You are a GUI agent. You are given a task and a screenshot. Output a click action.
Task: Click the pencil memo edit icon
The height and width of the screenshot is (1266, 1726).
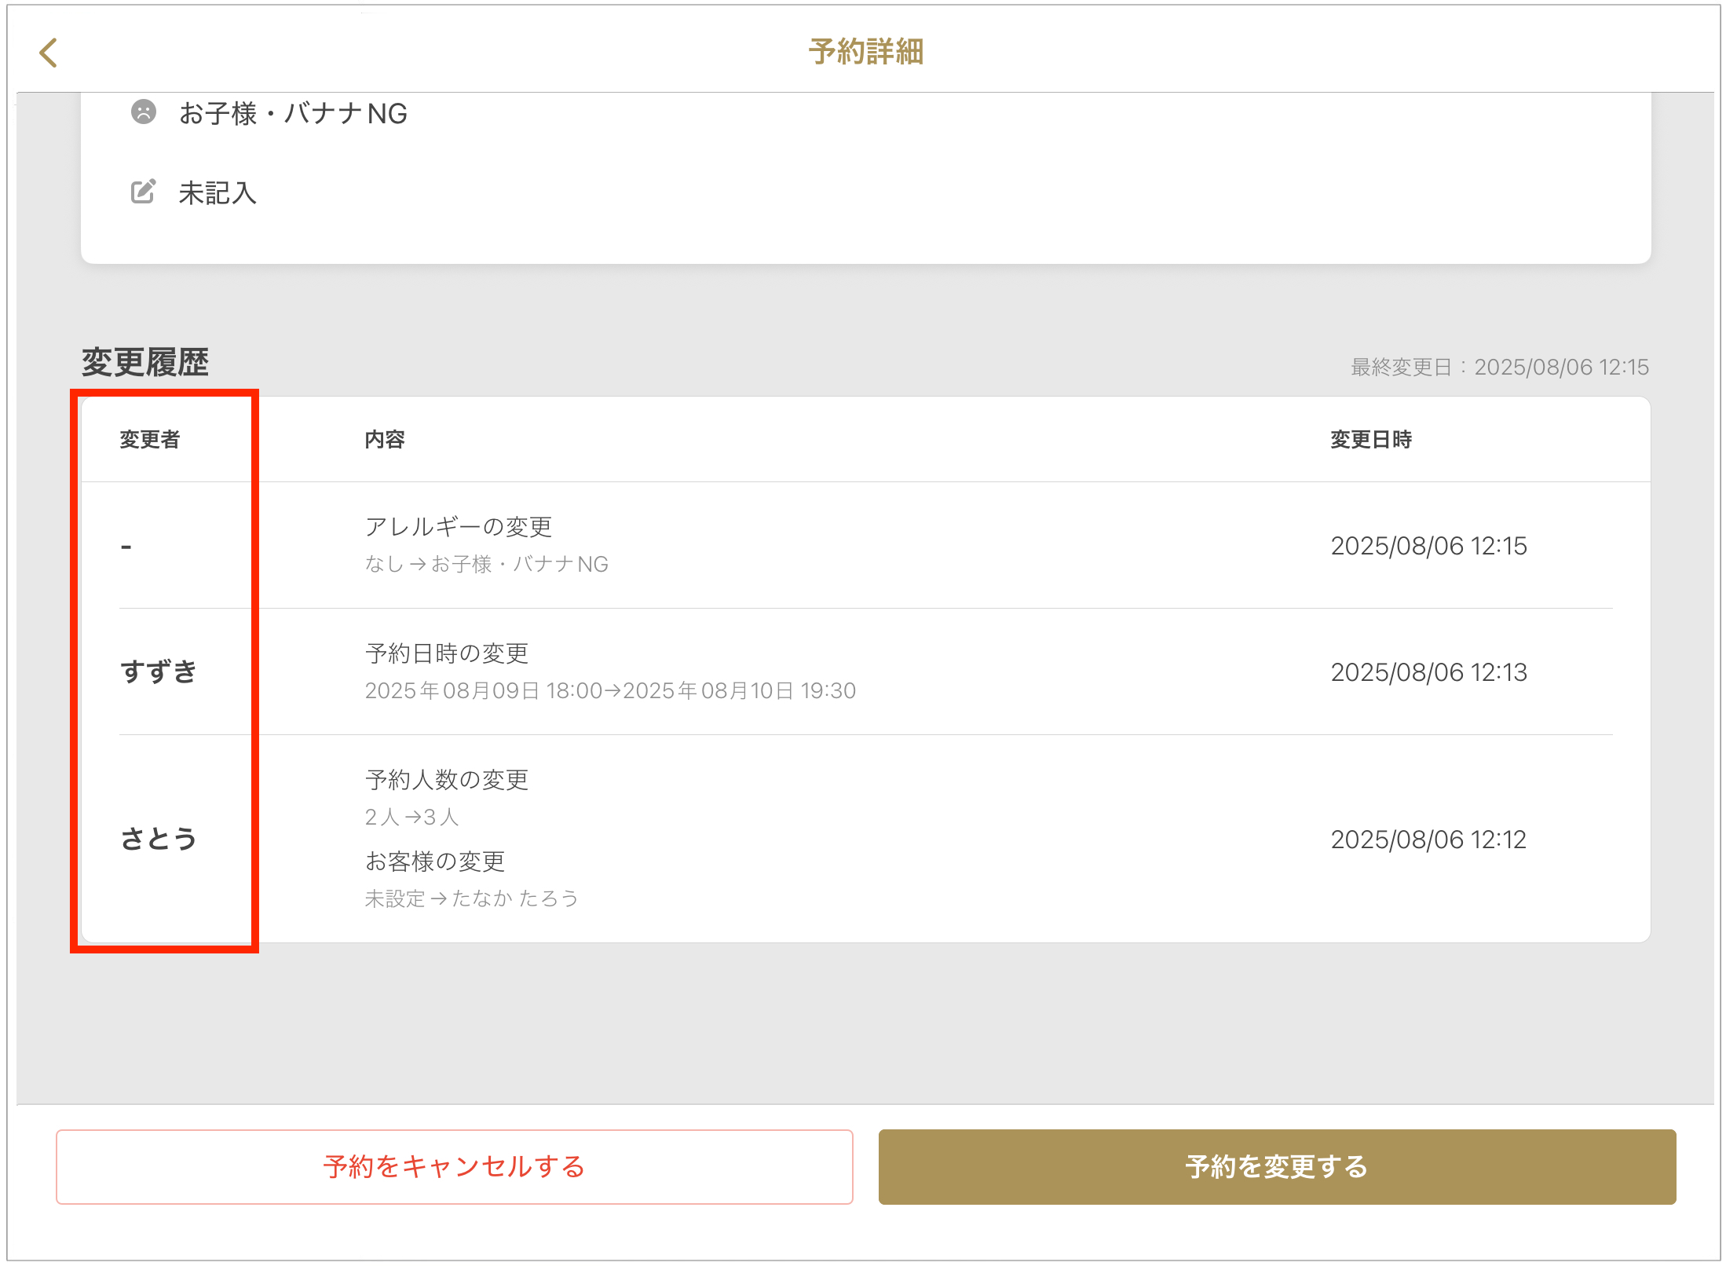click(x=143, y=192)
